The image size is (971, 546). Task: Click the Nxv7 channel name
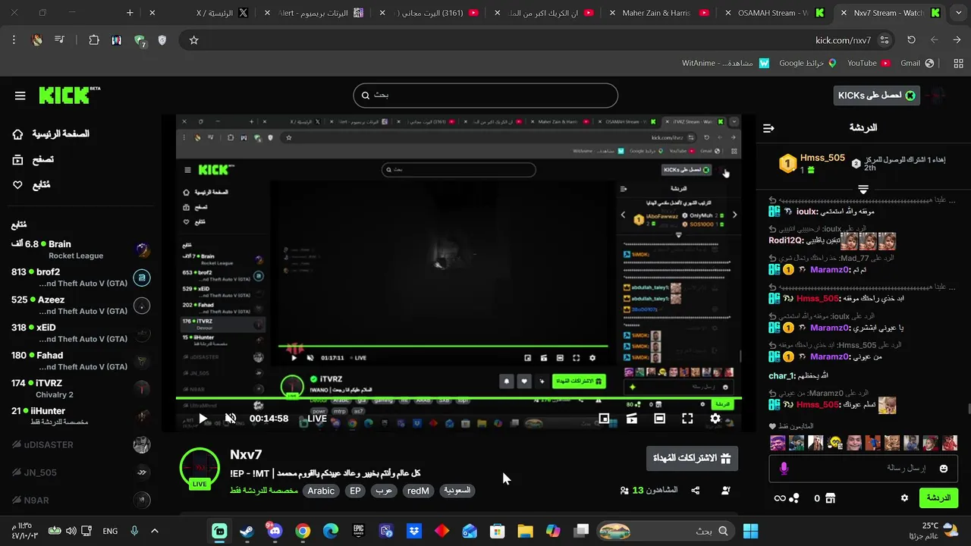[x=246, y=455]
